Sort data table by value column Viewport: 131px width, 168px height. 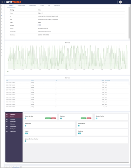(103, 80)
